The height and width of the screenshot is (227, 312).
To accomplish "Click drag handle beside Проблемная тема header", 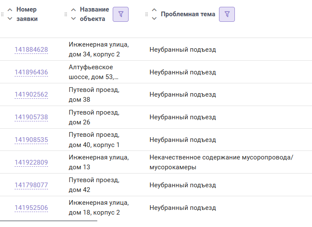I will pyautogui.click(x=147, y=14).
